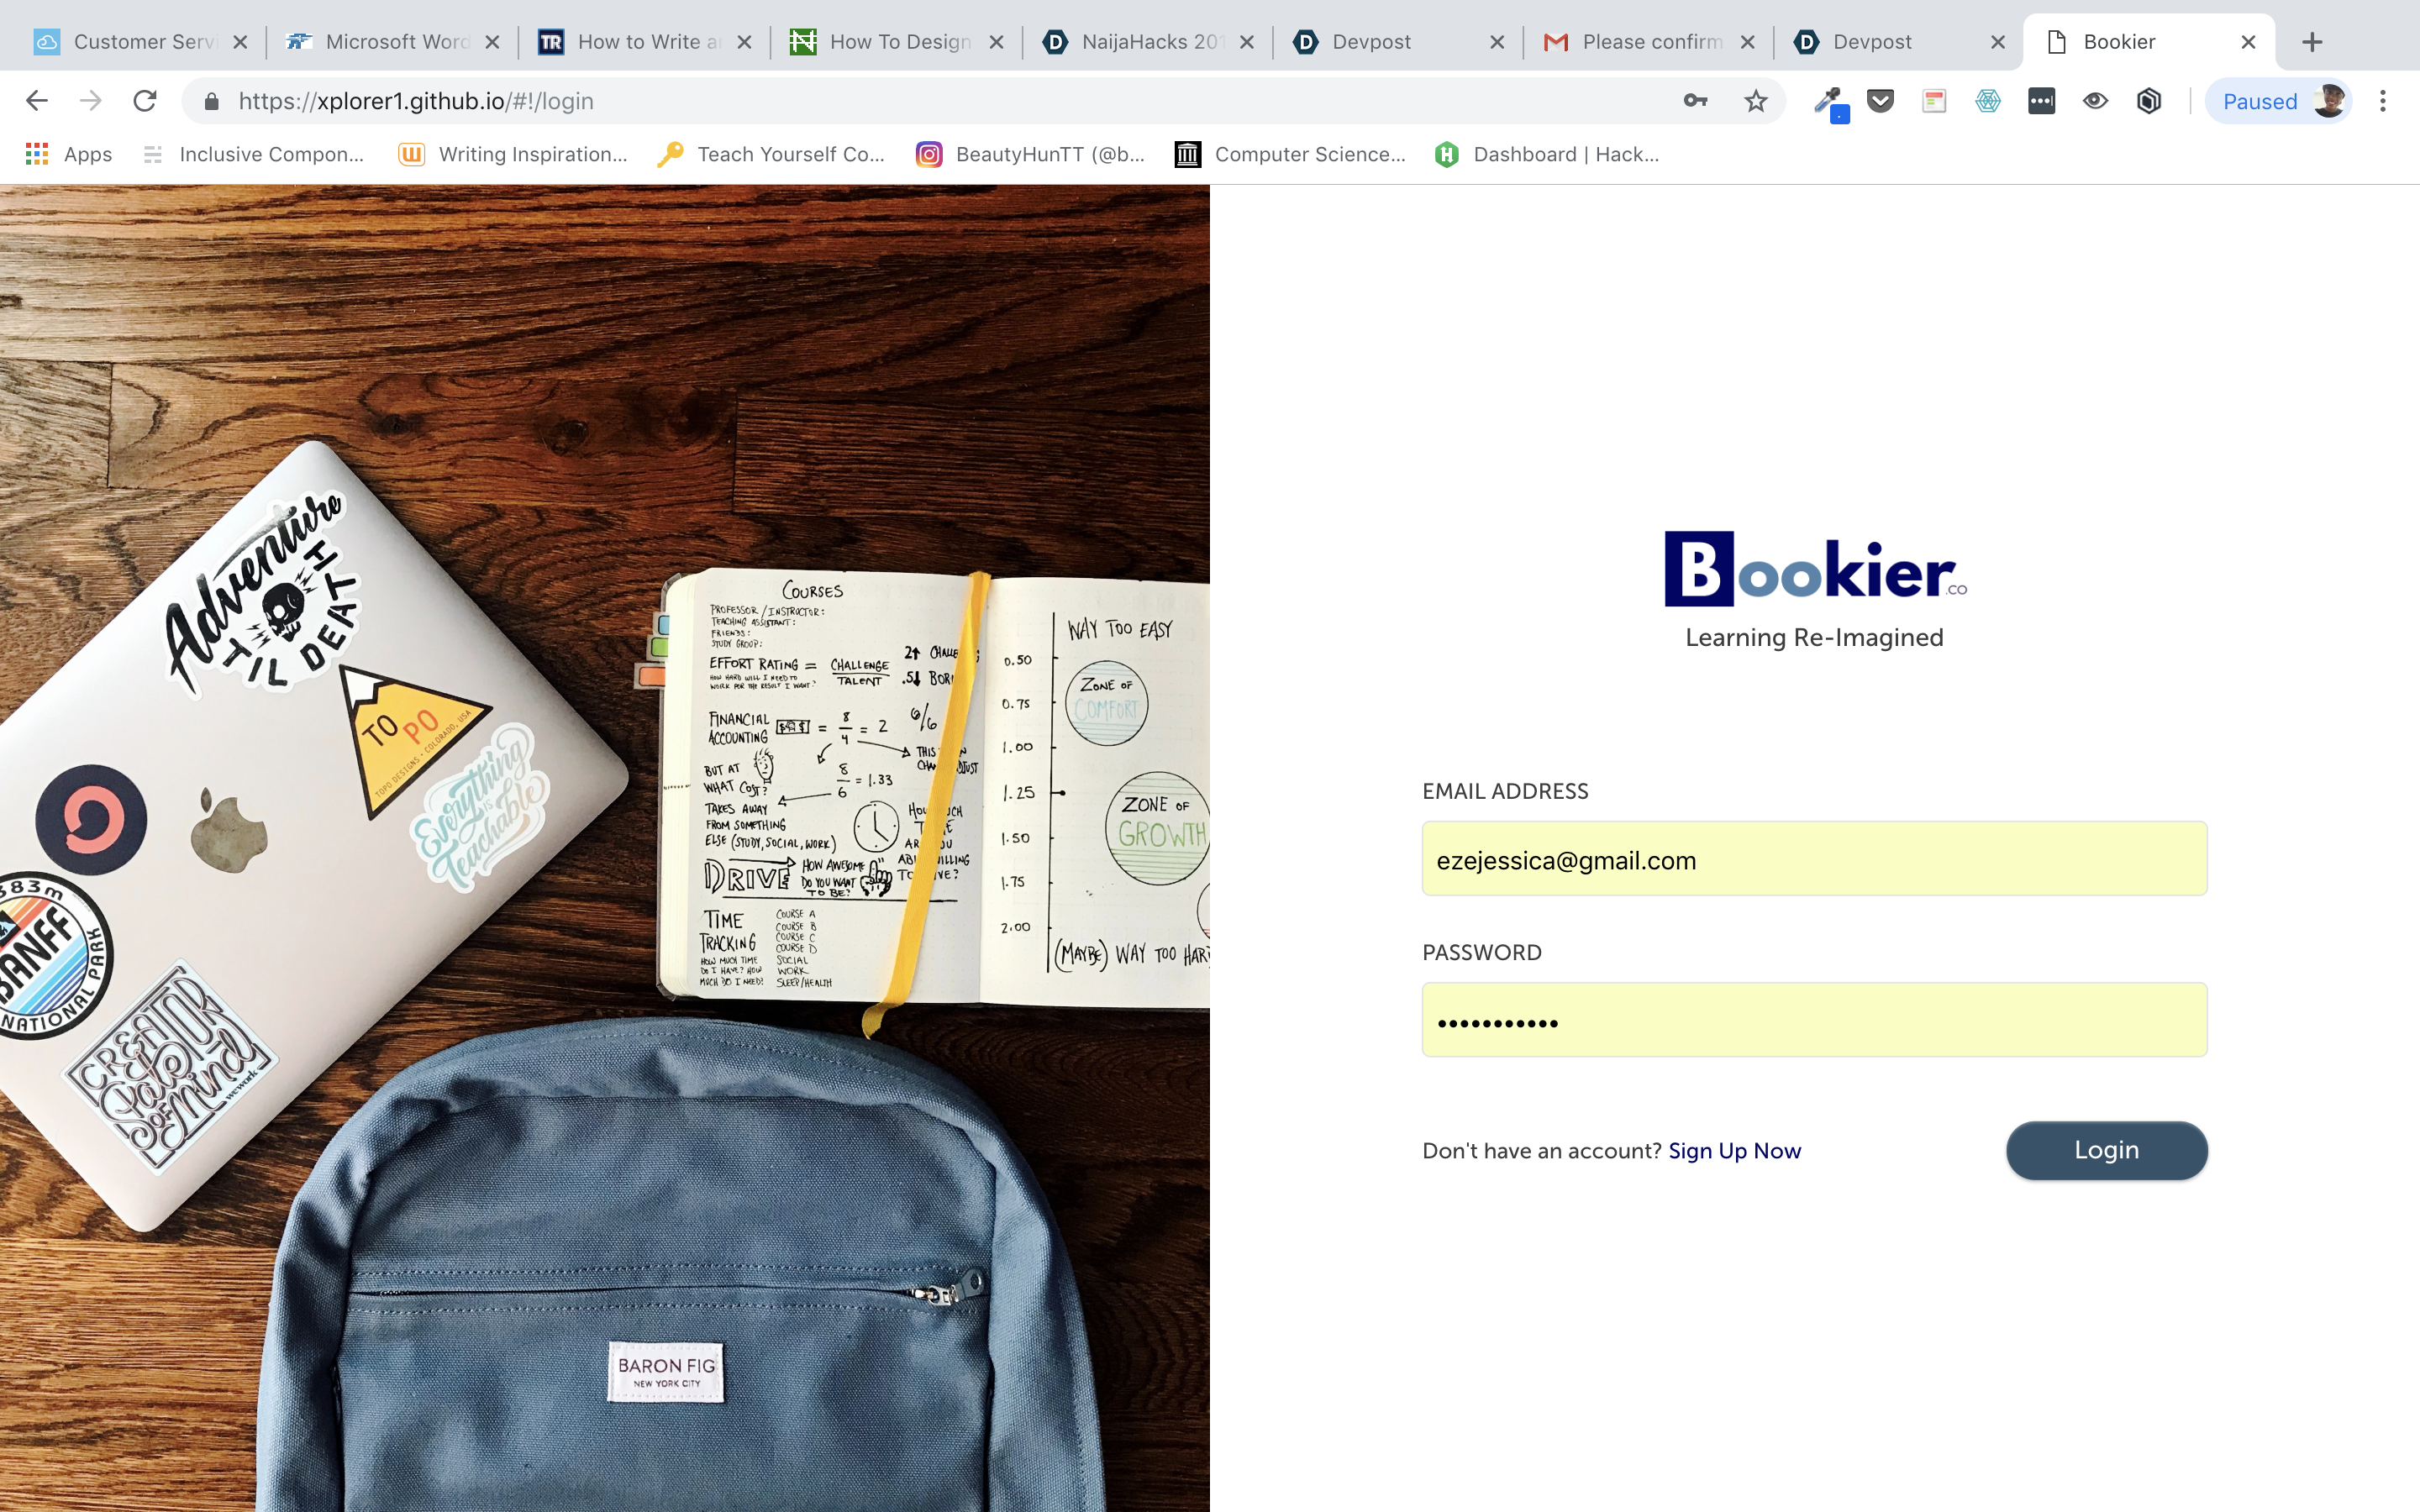Click the eyedropper color picker extension
The width and height of the screenshot is (2420, 1512).
coord(1828,101)
